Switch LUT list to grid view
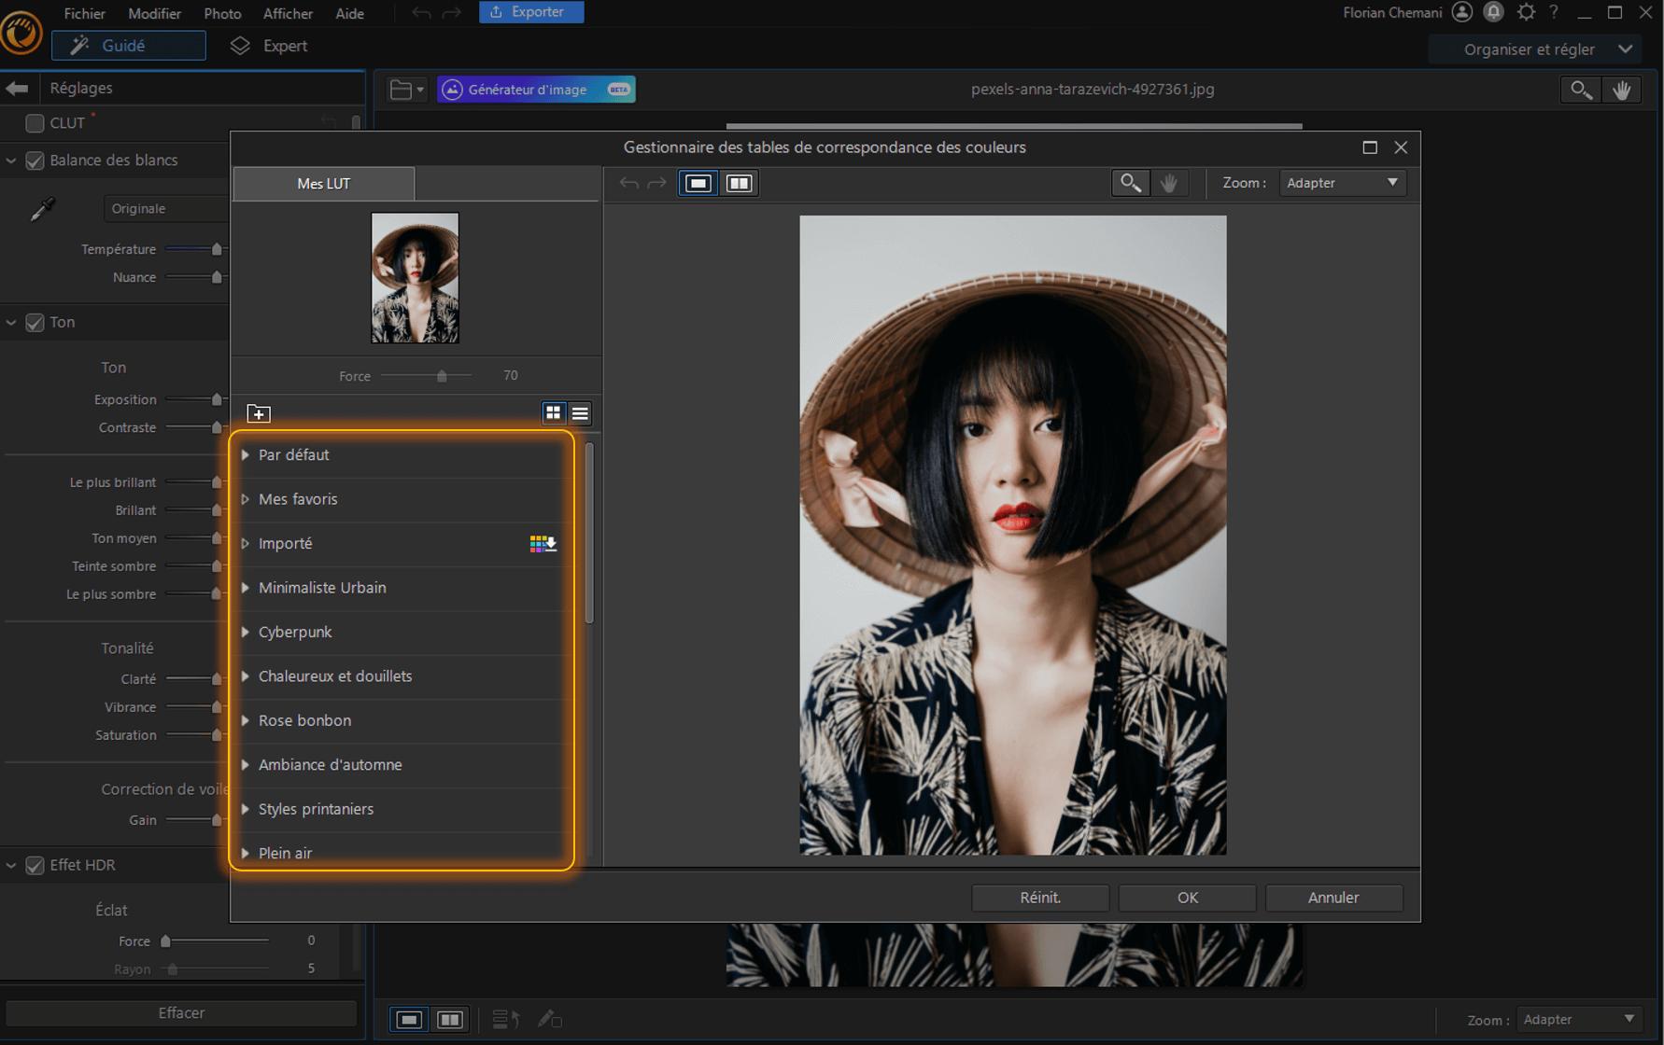Viewport: 1664px width, 1045px height. 553,413
